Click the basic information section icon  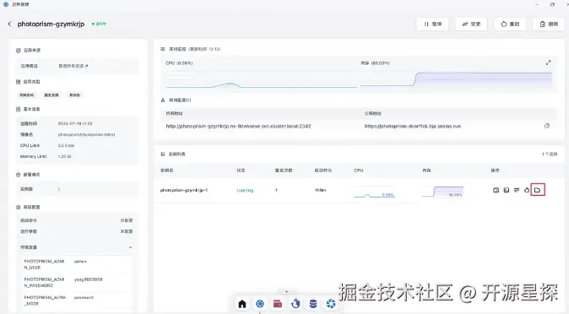[x=18, y=109]
